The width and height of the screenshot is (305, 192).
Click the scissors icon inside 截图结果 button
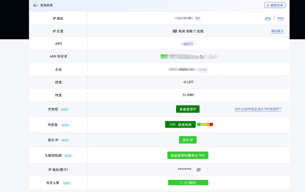tap(268, 5)
